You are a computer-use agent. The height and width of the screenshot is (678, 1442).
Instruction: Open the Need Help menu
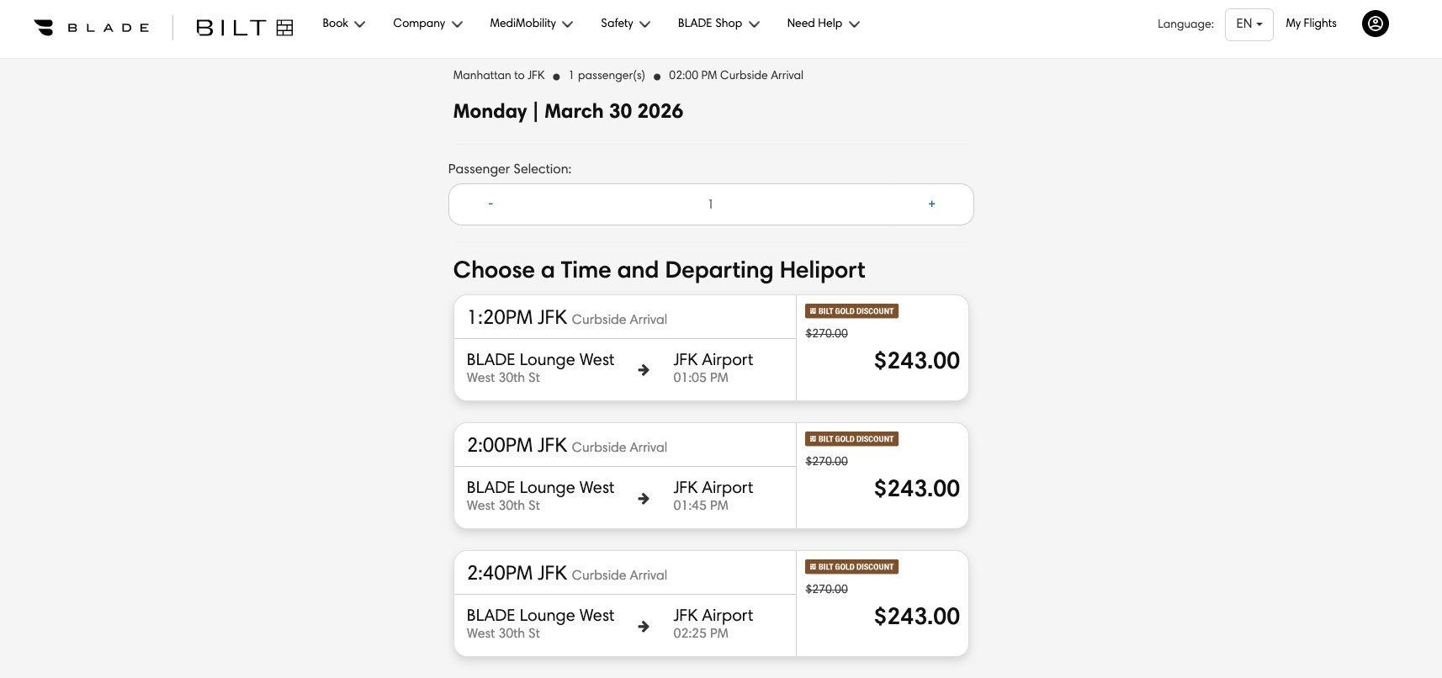click(x=822, y=24)
